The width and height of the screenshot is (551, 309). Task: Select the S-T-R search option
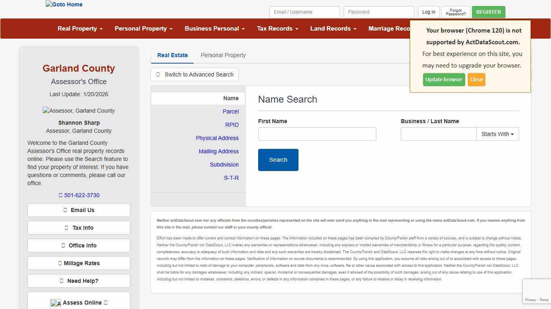point(231,178)
